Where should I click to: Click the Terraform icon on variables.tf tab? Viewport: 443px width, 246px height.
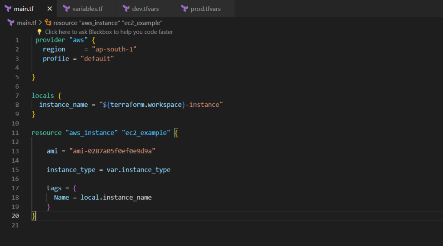(66, 9)
